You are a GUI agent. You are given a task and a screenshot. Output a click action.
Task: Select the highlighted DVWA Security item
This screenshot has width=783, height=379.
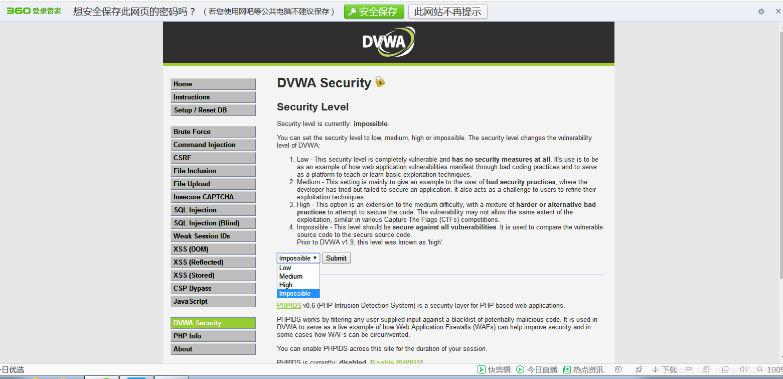tap(213, 323)
